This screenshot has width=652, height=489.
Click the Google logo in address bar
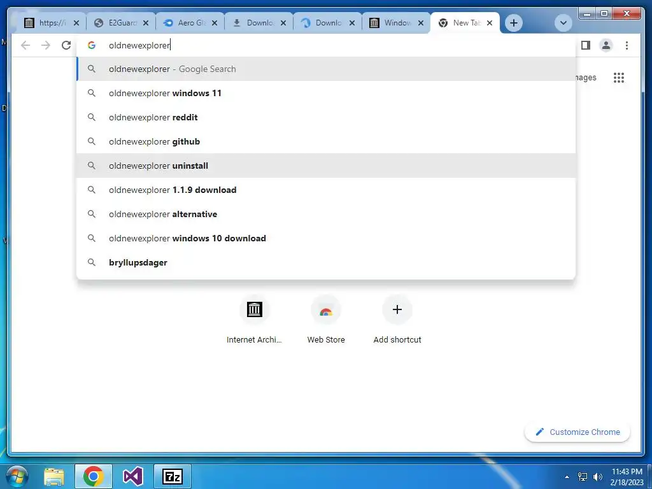click(92, 45)
